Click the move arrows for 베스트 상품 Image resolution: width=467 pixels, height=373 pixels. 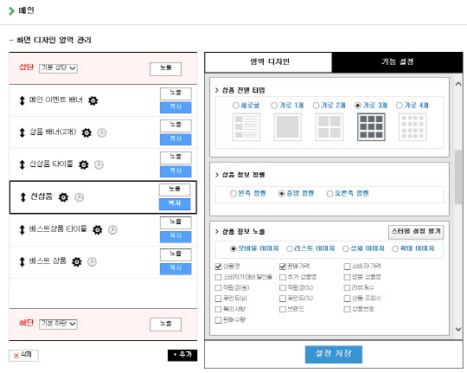tap(22, 261)
